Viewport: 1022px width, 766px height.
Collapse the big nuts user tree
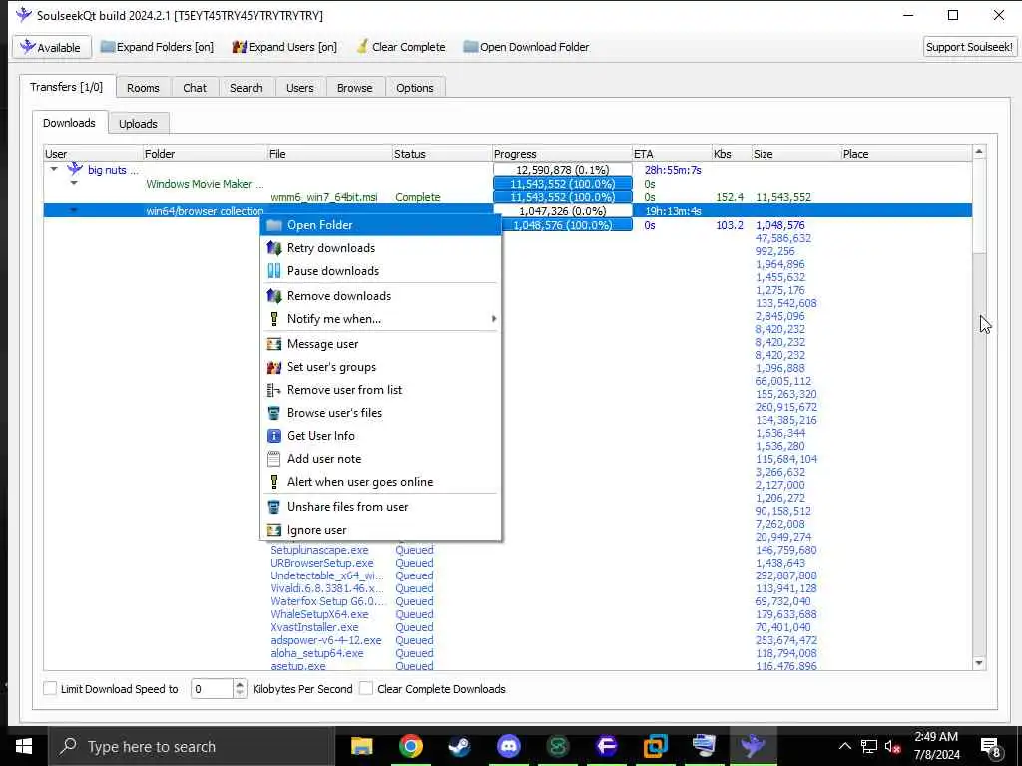(x=54, y=169)
